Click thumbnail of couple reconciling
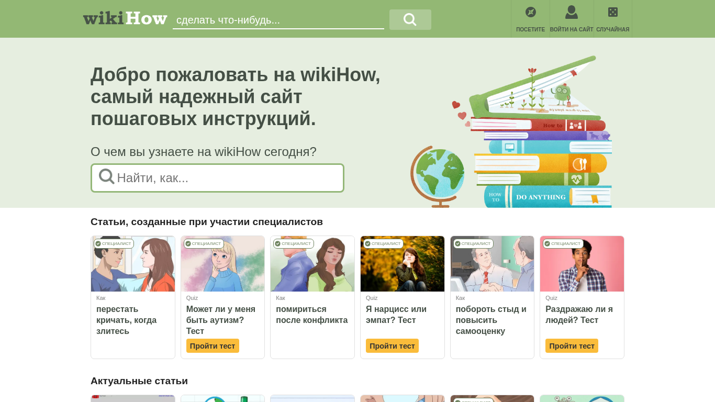Screen dimensions: 715x402 point(312,264)
